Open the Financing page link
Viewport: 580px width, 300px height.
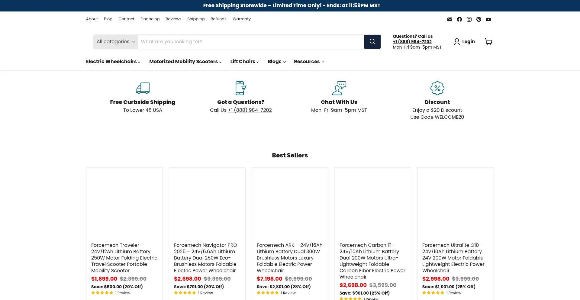[150, 19]
